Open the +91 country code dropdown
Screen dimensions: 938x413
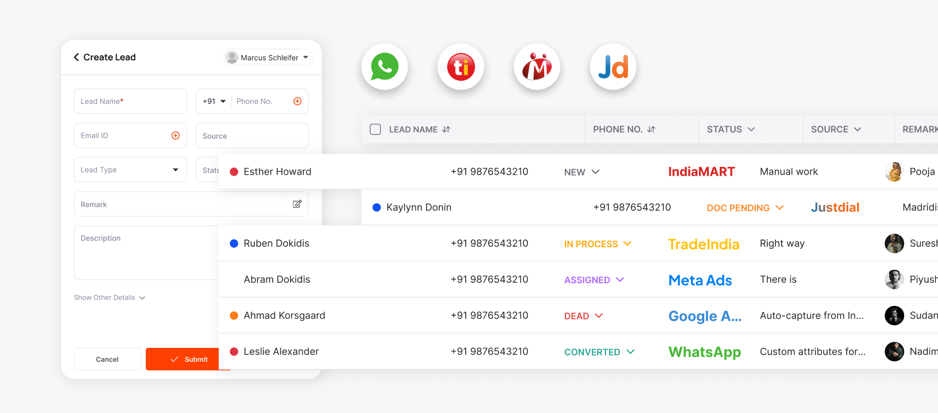214,101
